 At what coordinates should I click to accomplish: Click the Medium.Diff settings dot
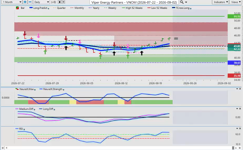pyautogui.click(x=34, y=110)
